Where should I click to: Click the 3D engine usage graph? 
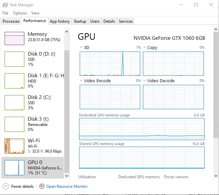click(110, 63)
